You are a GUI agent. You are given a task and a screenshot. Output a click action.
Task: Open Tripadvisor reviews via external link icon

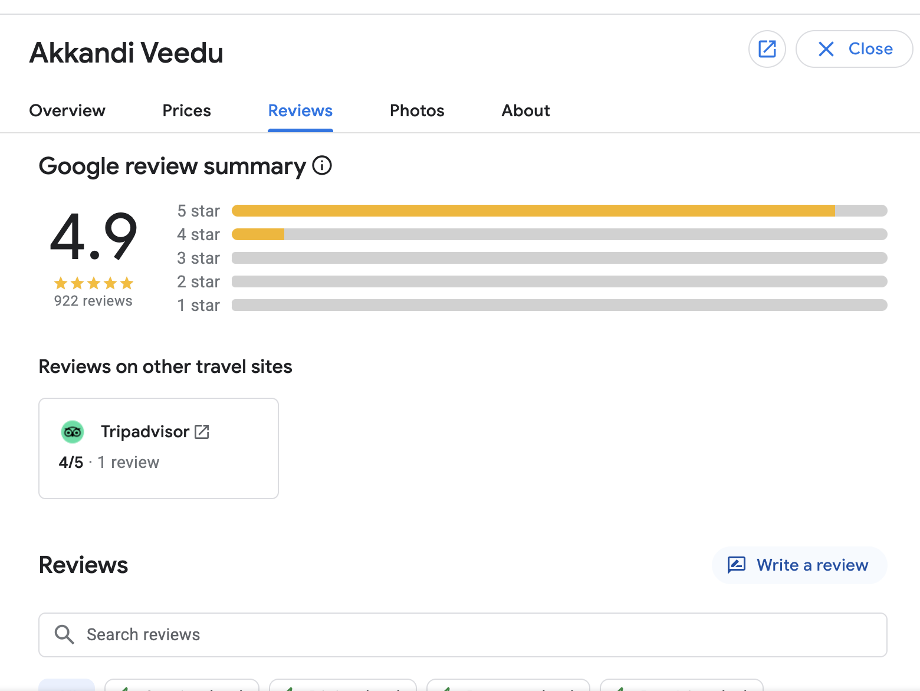(202, 431)
